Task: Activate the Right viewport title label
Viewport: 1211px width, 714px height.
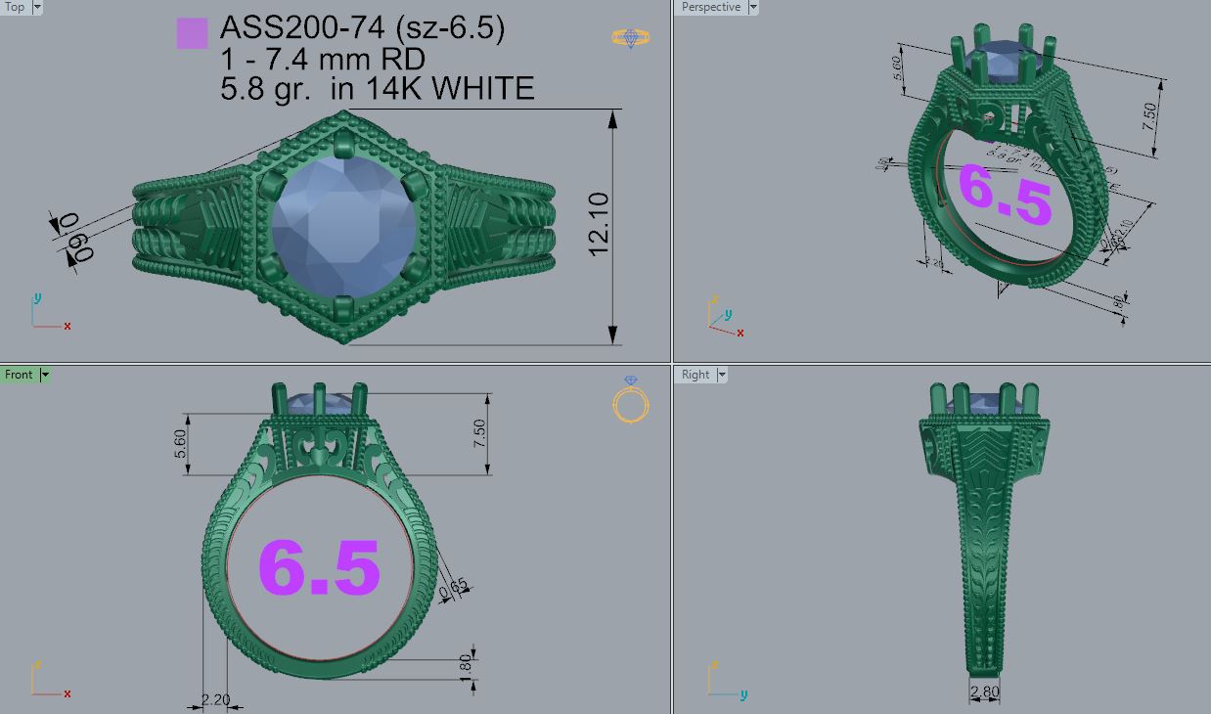Action: 695,375
